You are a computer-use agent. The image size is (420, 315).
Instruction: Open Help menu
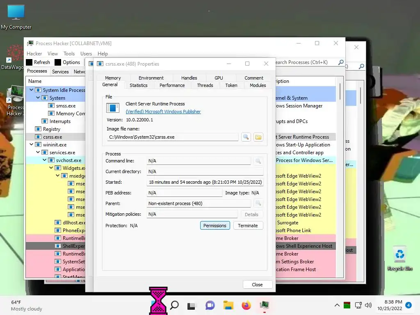[103, 54]
